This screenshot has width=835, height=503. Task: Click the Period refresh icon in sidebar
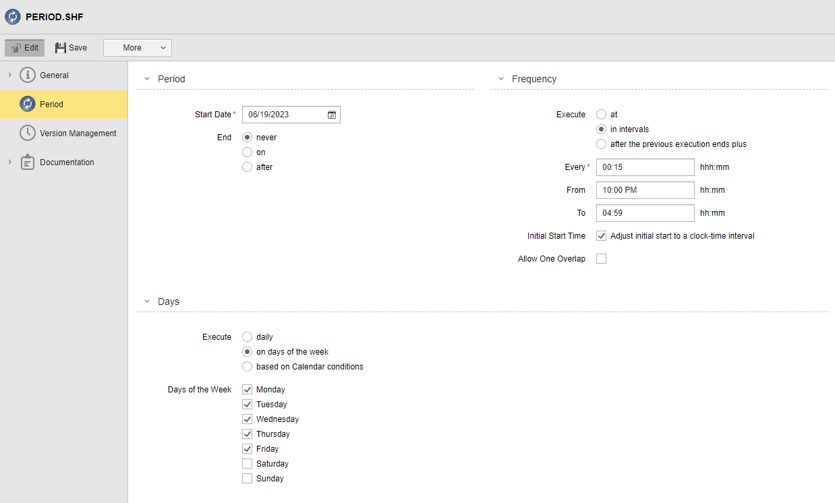[27, 104]
